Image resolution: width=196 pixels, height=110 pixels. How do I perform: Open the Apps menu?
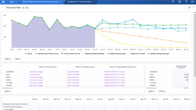[x=13, y=2]
